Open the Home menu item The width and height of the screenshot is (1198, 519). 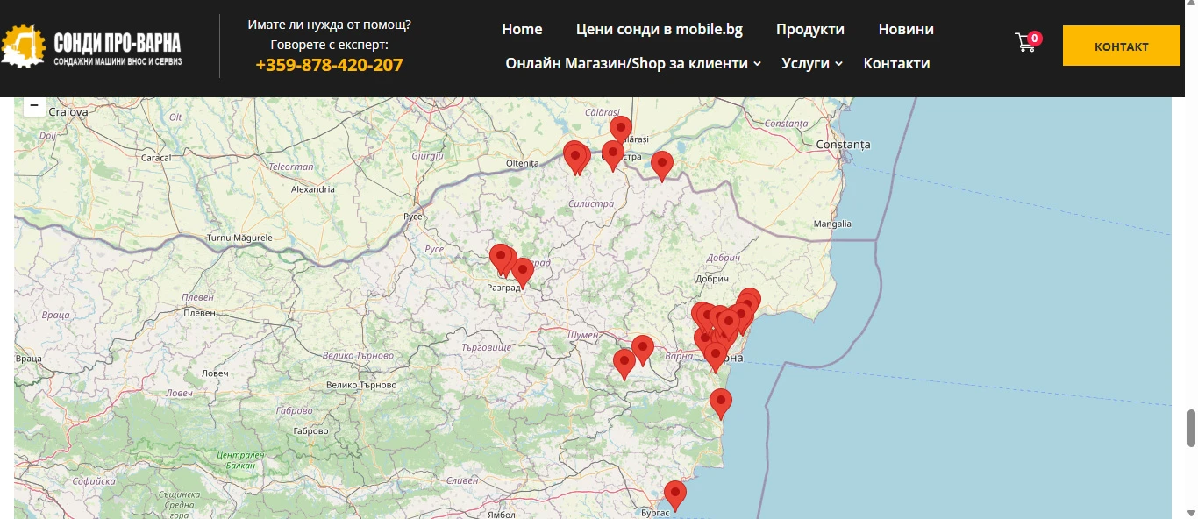[522, 29]
